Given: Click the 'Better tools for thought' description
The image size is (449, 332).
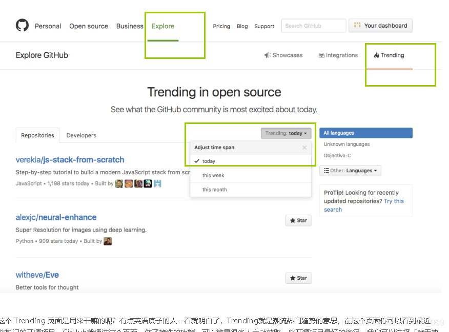Looking at the screenshot, I should 47,287.
